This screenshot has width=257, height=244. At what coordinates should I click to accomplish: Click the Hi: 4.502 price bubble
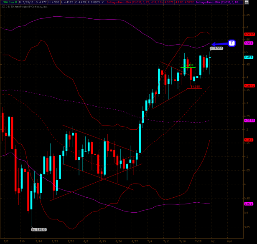tap(216, 48)
